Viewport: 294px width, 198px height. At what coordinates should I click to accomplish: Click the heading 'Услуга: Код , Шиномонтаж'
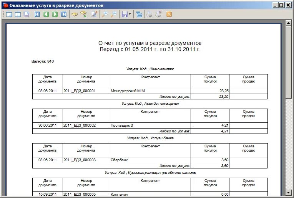[x=150, y=69]
